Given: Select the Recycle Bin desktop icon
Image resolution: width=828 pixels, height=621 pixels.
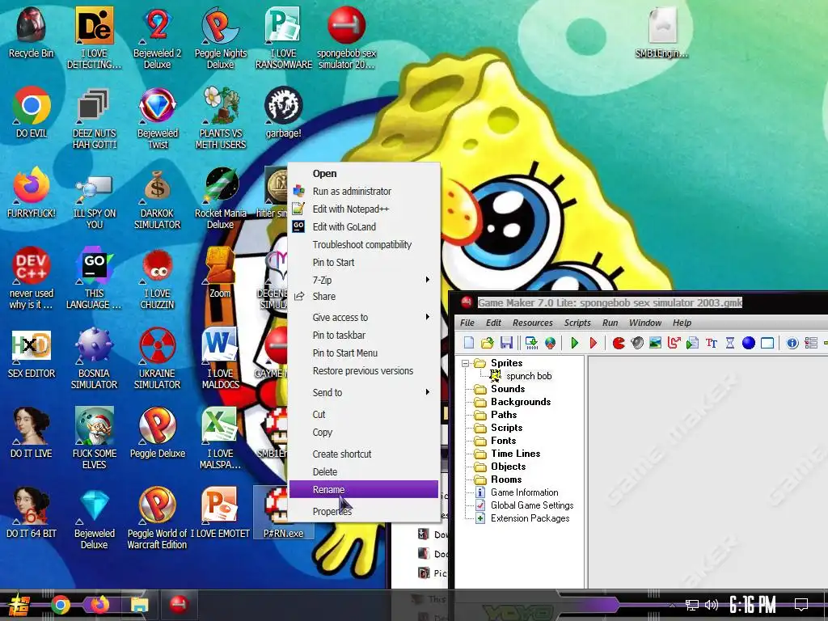Looking at the screenshot, I should pyautogui.click(x=32, y=32).
